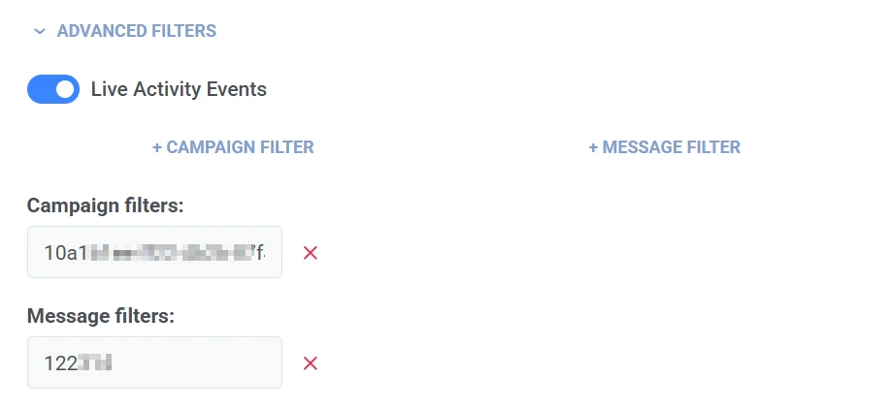The height and width of the screenshot is (410, 889).
Task: Click the '10a1' text in campaign field
Action: coord(61,253)
